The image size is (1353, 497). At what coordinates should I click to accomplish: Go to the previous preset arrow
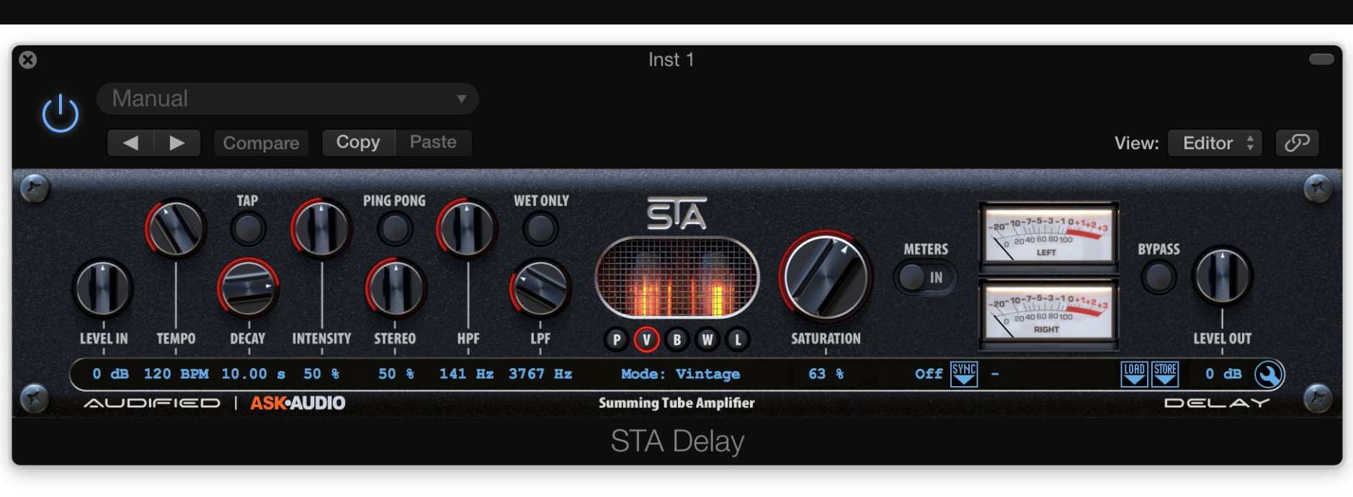pos(130,143)
